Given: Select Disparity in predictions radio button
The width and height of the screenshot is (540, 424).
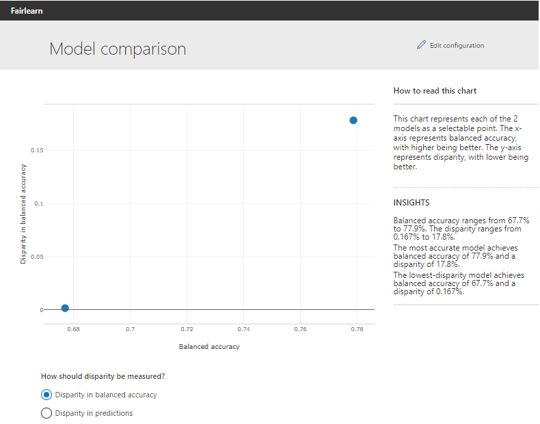Looking at the screenshot, I should [46, 413].
